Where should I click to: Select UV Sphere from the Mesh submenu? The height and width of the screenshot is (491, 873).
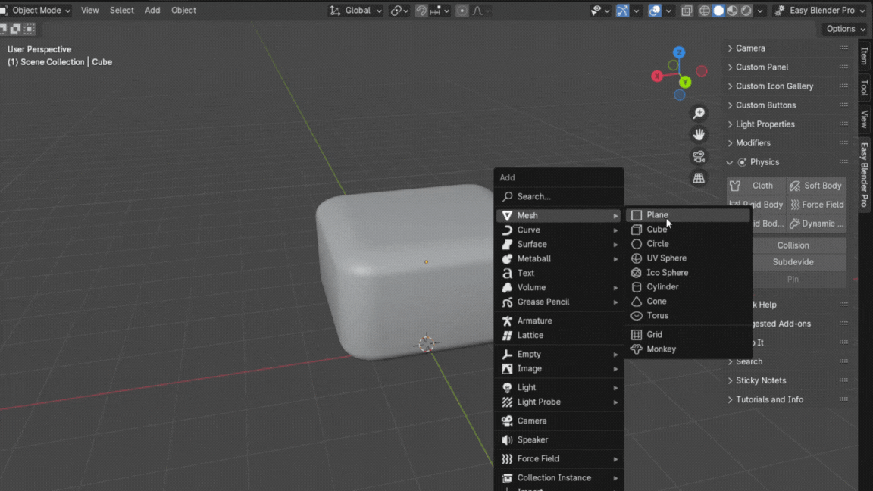[x=666, y=258]
